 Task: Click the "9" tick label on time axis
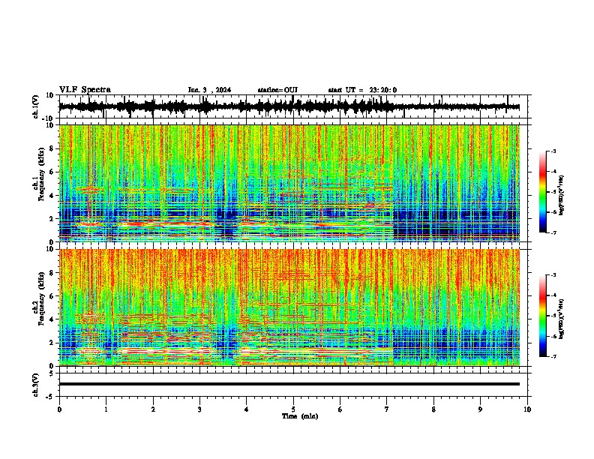pyautogui.click(x=480, y=409)
